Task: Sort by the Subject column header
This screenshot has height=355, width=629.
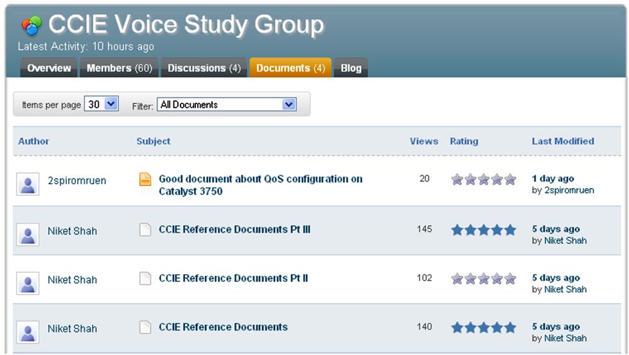Action: [154, 141]
